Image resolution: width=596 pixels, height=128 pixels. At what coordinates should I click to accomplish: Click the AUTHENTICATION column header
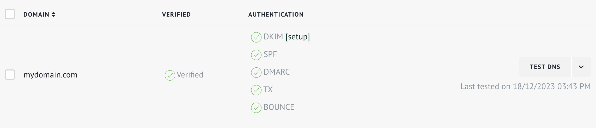[276, 15]
